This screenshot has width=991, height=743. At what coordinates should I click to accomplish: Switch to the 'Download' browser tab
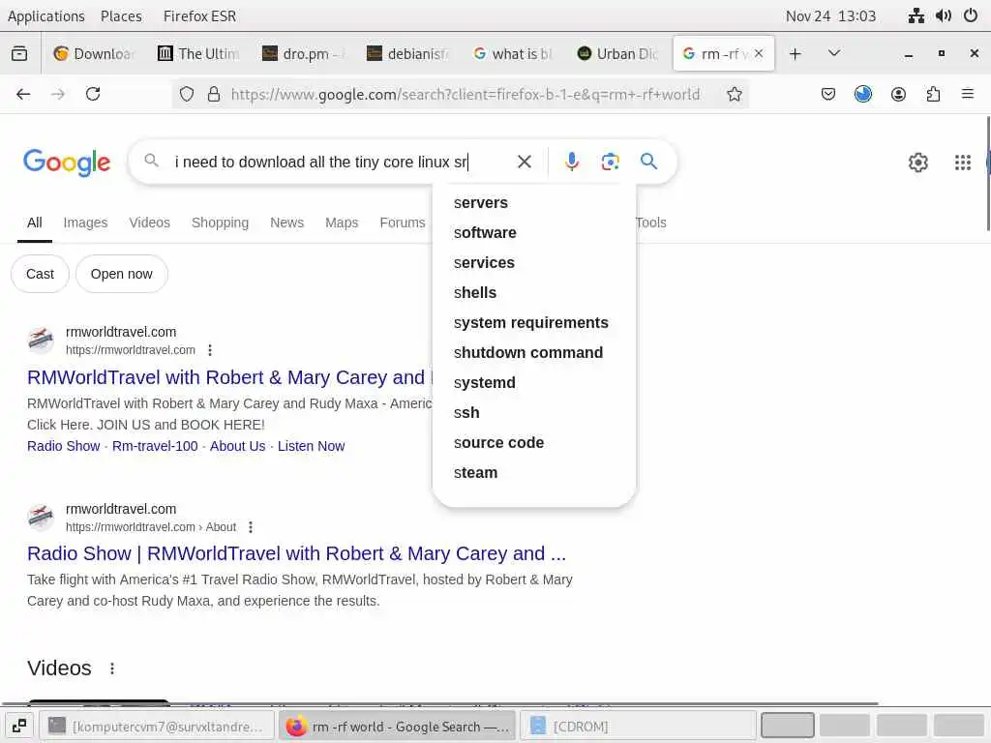pyautogui.click(x=95, y=54)
